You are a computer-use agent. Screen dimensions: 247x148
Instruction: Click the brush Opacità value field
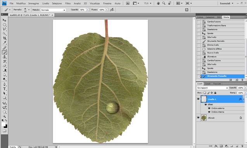tap(82, 10)
